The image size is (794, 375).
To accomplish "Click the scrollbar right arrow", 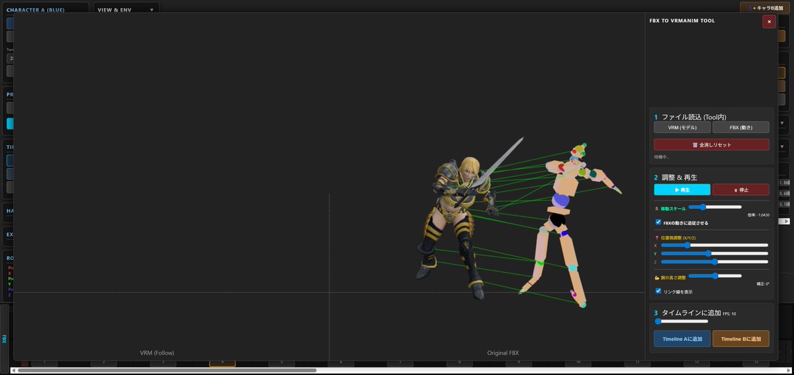I will 788,370.
